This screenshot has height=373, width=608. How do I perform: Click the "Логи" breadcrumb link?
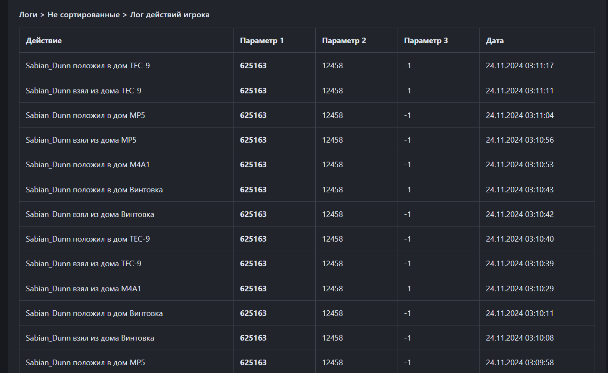point(28,15)
